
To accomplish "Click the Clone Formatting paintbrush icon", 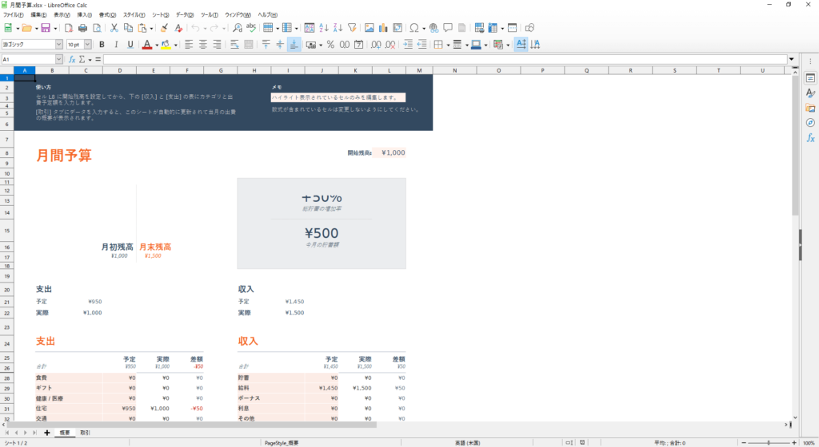I will tap(164, 28).
